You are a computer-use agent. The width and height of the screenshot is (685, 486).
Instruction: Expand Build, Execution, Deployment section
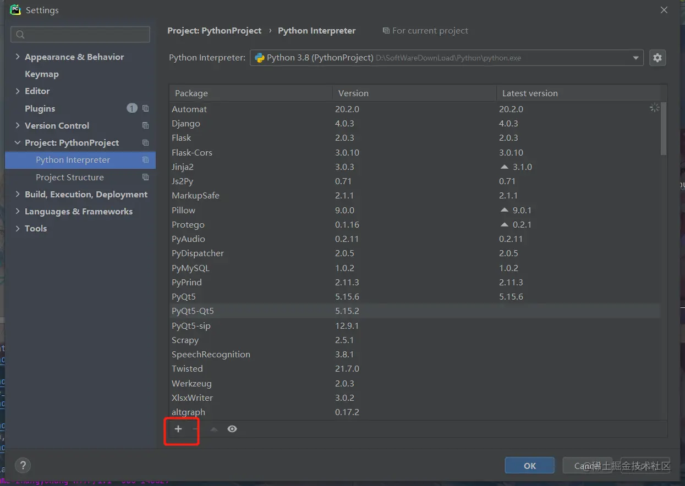[x=18, y=194]
